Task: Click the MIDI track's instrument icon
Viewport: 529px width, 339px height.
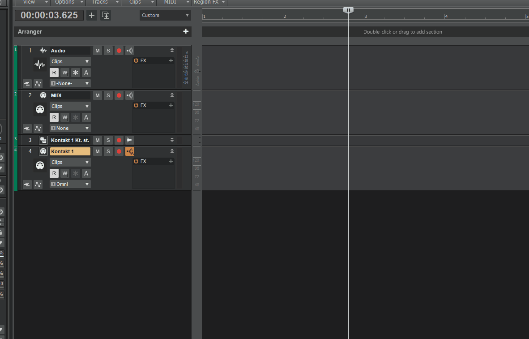Action: [x=43, y=95]
